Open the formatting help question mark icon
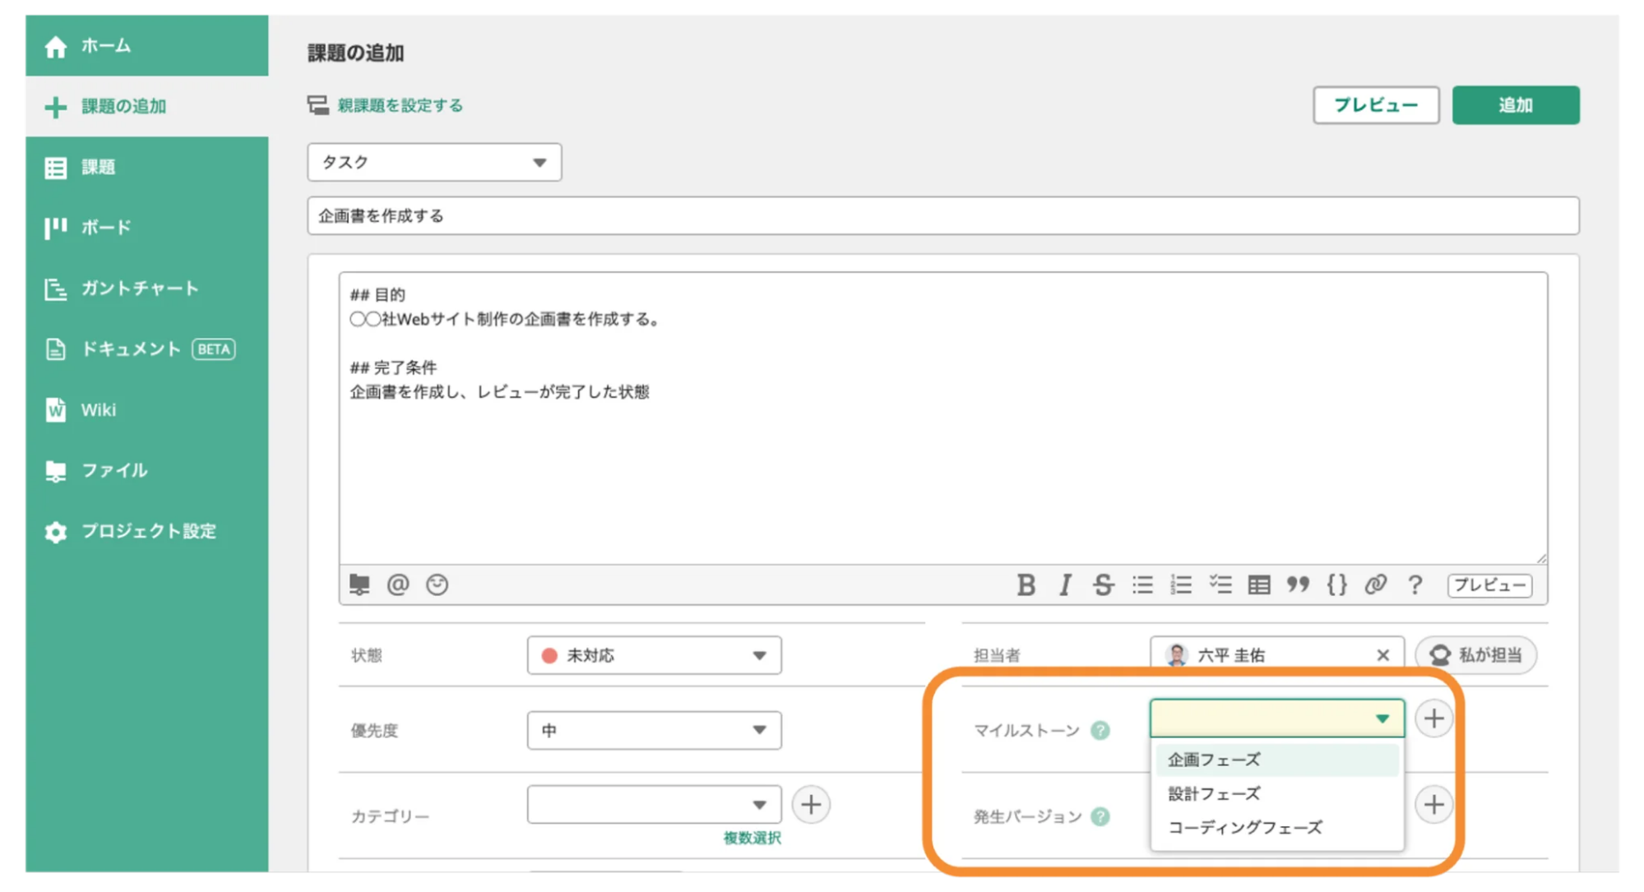Screen dimensions: 1644x892 1415,585
